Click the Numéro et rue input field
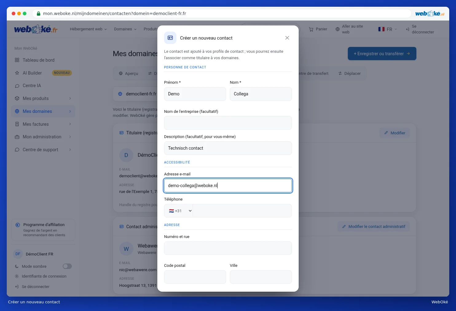Viewport: 456px width, 311px height. (228, 248)
